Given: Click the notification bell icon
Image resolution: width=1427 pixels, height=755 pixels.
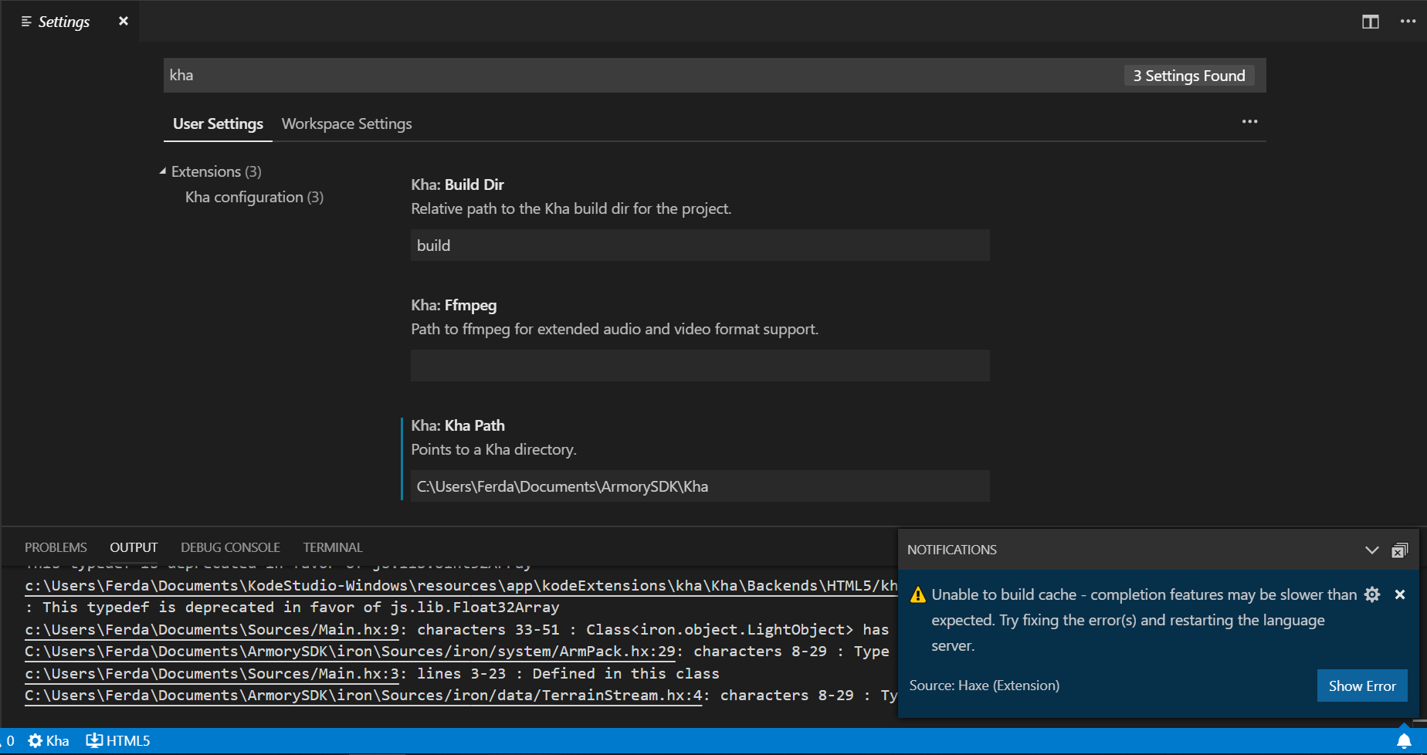Looking at the screenshot, I should click(1405, 741).
